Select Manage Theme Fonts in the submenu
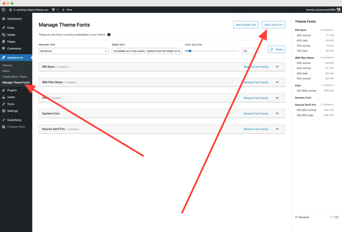The image size is (342, 232). click(16, 82)
